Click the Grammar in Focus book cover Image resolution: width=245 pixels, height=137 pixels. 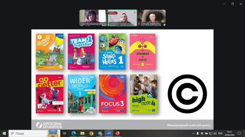point(142,51)
